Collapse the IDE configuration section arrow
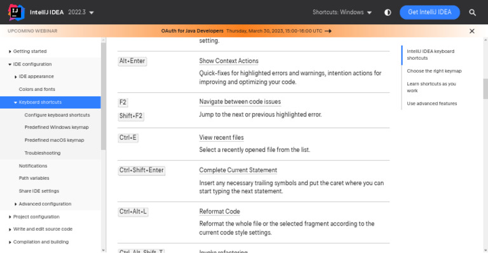The height and width of the screenshot is (253, 488). coord(10,64)
